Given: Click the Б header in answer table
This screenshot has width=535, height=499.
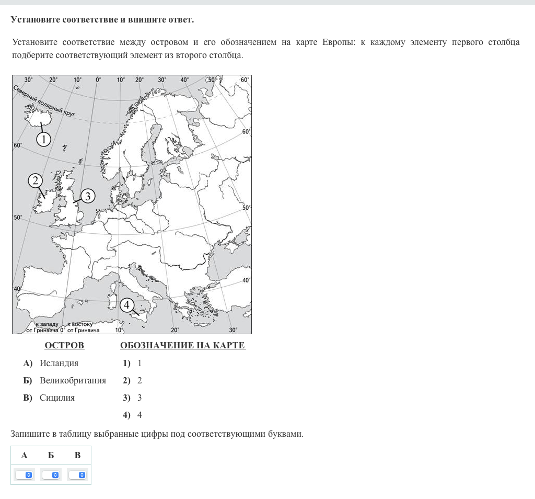Looking at the screenshot, I should click(x=51, y=455).
